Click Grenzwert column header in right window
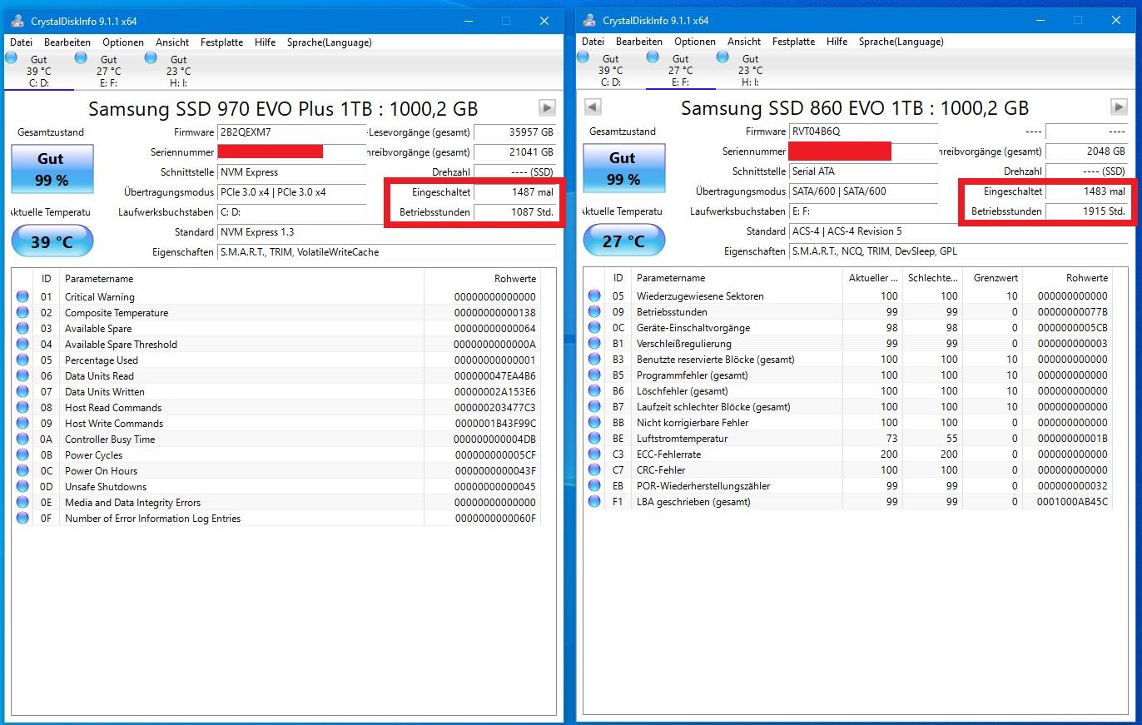The width and height of the screenshot is (1142, 725). (x=993, y=278)
